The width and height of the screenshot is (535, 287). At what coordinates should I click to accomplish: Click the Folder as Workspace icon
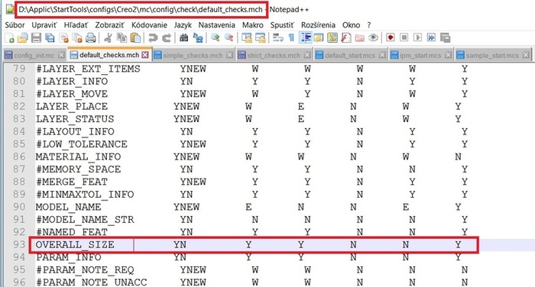tap(360, 38)
